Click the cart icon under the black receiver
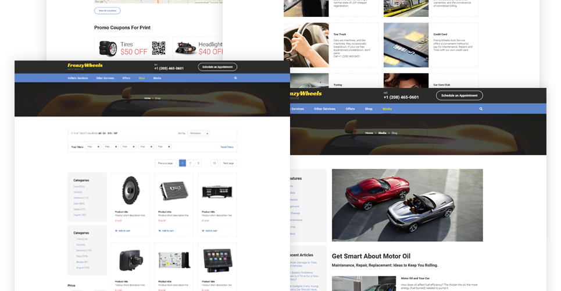 203,231
